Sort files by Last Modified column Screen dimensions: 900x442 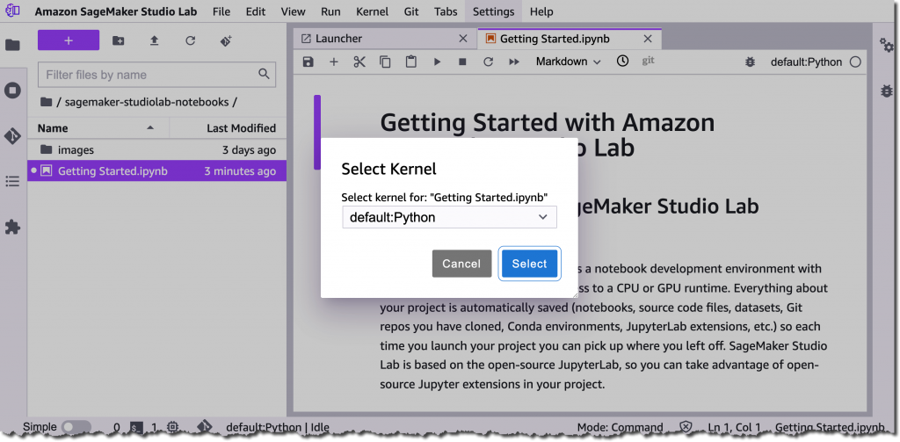point(228,128)
